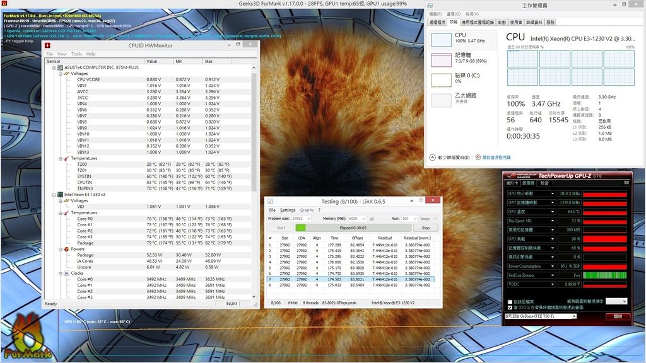Click the LinX title bar checkmark icon
This screenshot has height=363, width=646.
(x=270, y=201)
